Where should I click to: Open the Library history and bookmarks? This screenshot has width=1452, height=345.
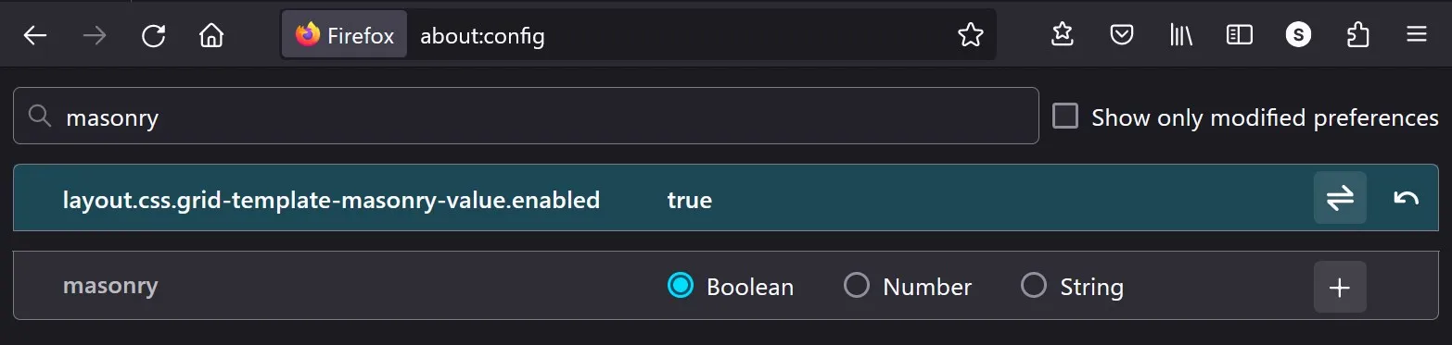coord(1180,36)
